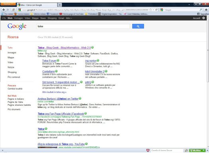Go forward with the browser forward arrow
Viewport: 209px width, 155px height.
pos(8,10)
